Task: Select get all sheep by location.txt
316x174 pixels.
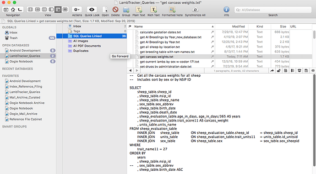Action: pos(160,47)
